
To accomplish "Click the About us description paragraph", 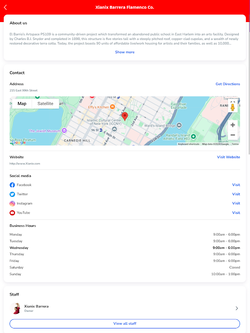I will 125,39.
